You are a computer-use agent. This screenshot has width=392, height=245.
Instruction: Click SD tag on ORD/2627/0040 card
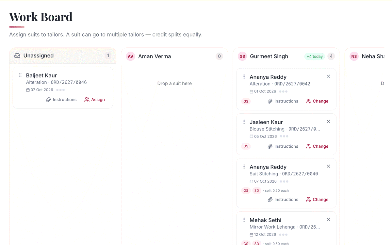(257, 190)
